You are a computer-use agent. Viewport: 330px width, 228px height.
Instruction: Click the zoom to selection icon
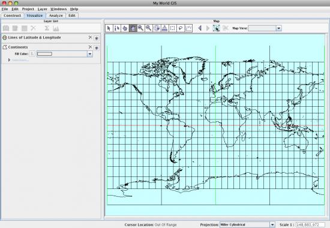pyautogui.click(x=217, y=28)
